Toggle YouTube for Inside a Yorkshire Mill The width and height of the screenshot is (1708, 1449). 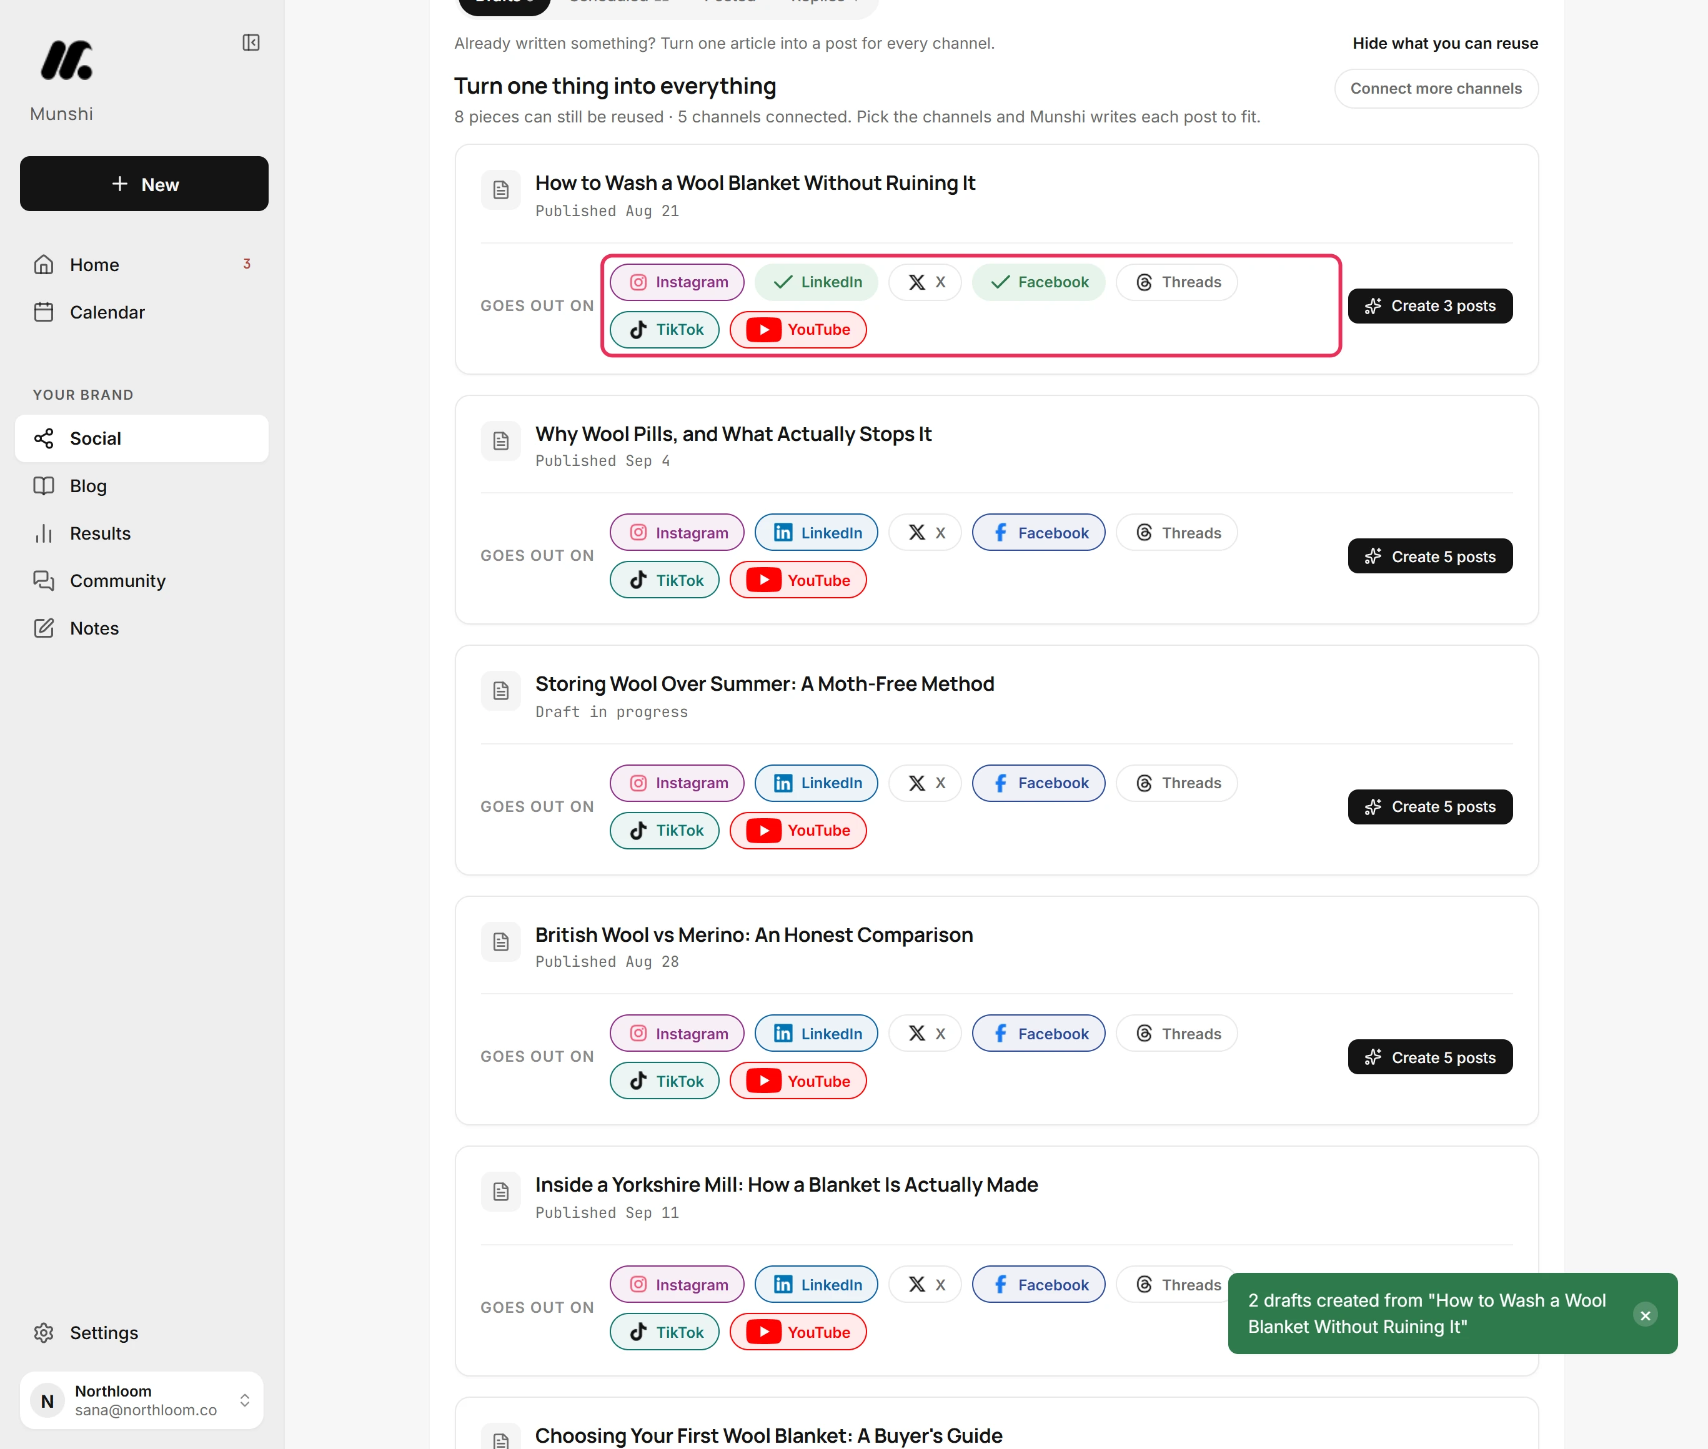798,1332
